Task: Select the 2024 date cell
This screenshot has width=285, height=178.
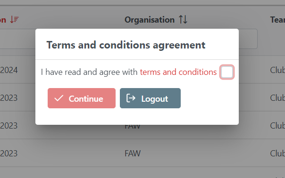Action: point(8,70)
